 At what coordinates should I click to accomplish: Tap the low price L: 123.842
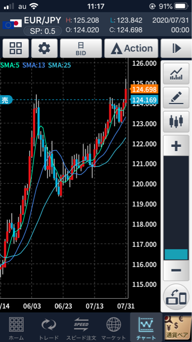point(126,20)
